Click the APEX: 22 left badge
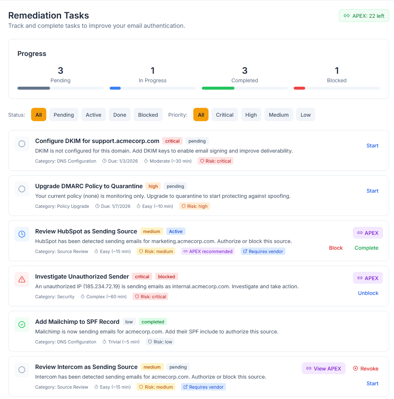 click(364, 16)
